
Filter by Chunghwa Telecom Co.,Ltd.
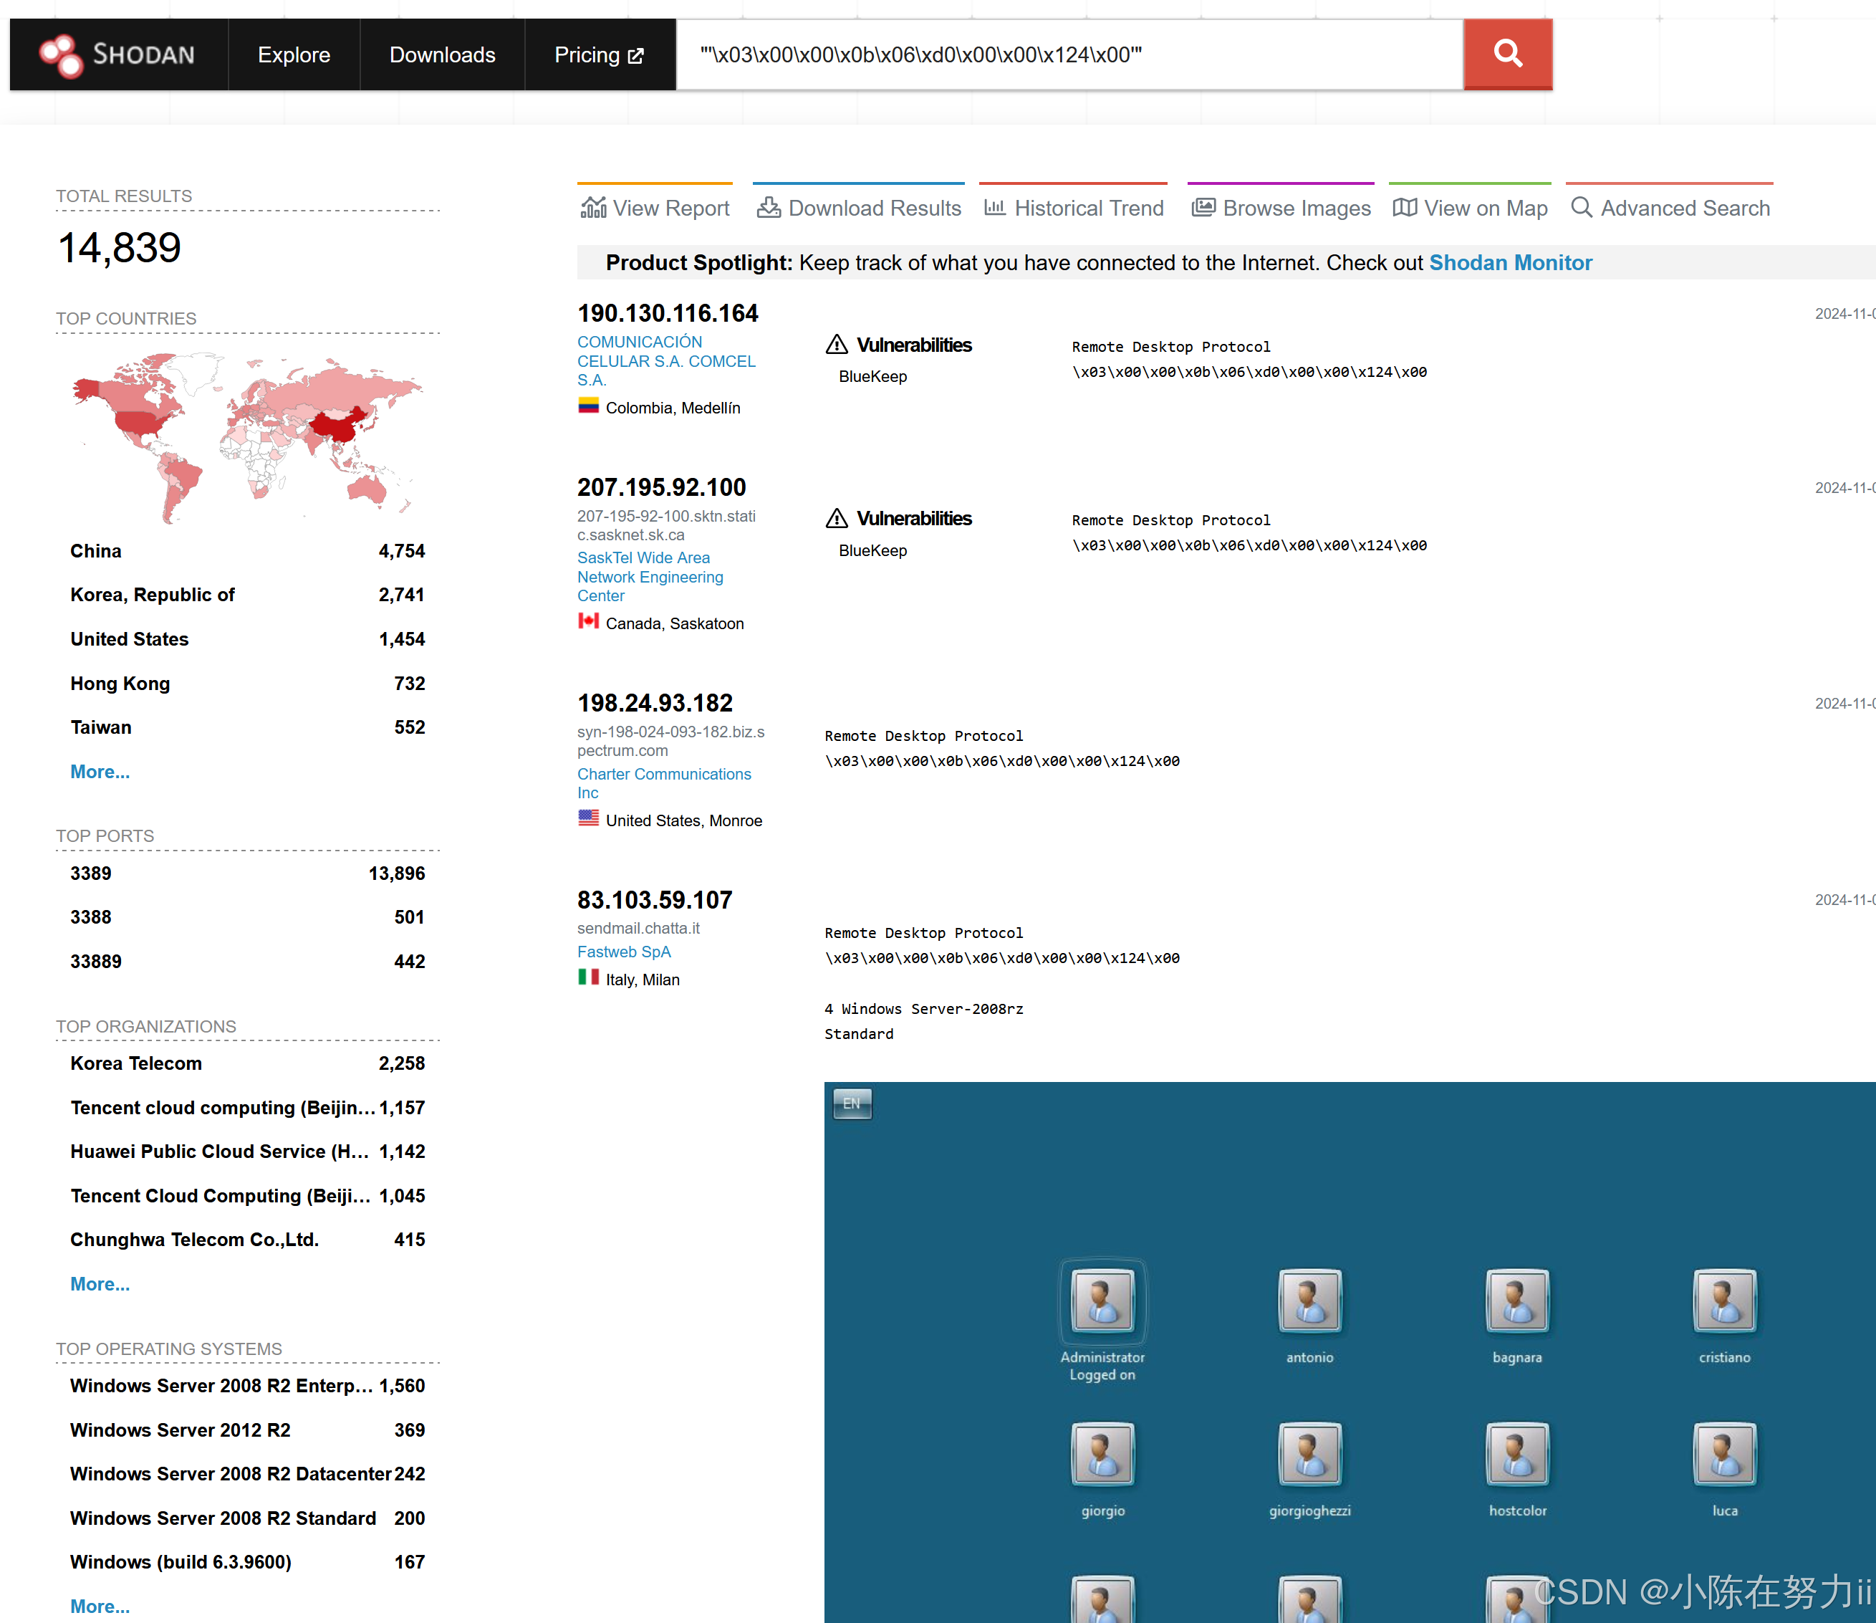[x=247, y=1240]
